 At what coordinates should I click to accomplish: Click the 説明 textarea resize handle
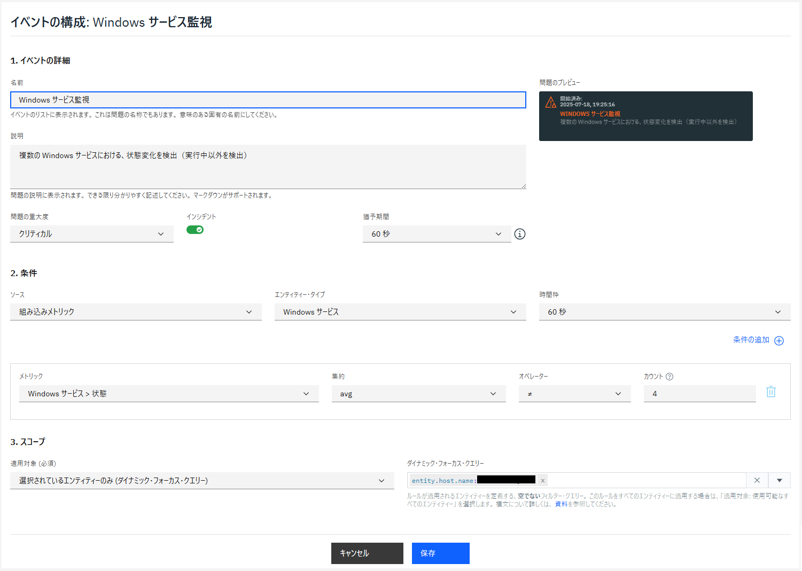point(523,186)
